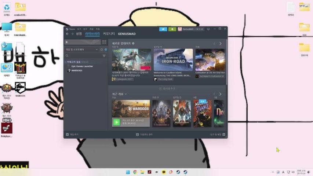Open advanced filter options icon beside search
Image resolution: width=313 pixels, height=176 pixels.
pyautogui.click(x=104, y=56)
